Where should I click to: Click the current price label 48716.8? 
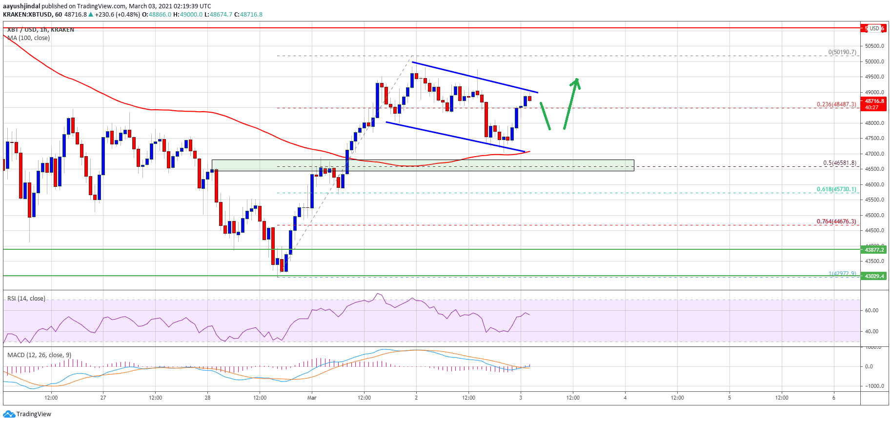point(874,101)
